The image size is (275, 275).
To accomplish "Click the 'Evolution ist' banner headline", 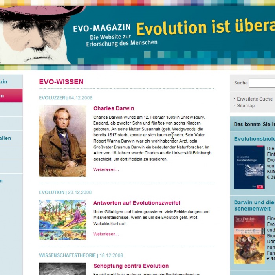I will coord(183,27).
